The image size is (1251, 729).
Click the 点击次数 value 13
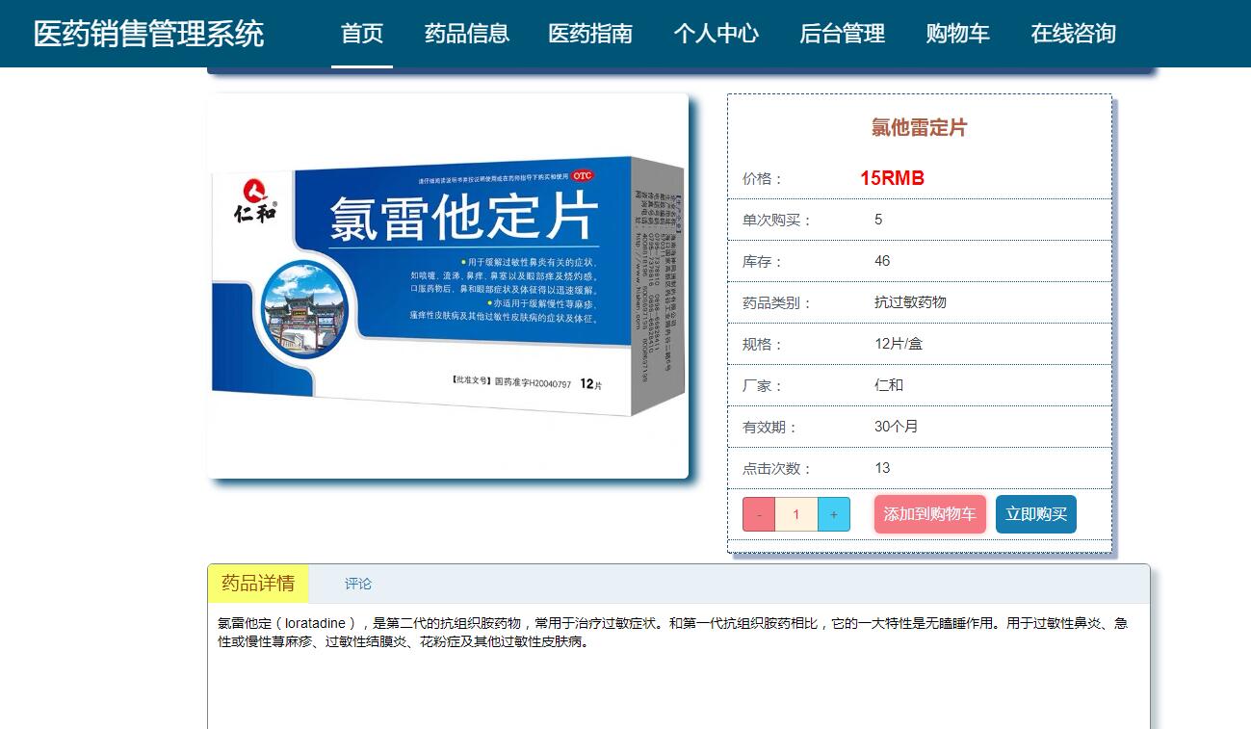pos(882,468)
